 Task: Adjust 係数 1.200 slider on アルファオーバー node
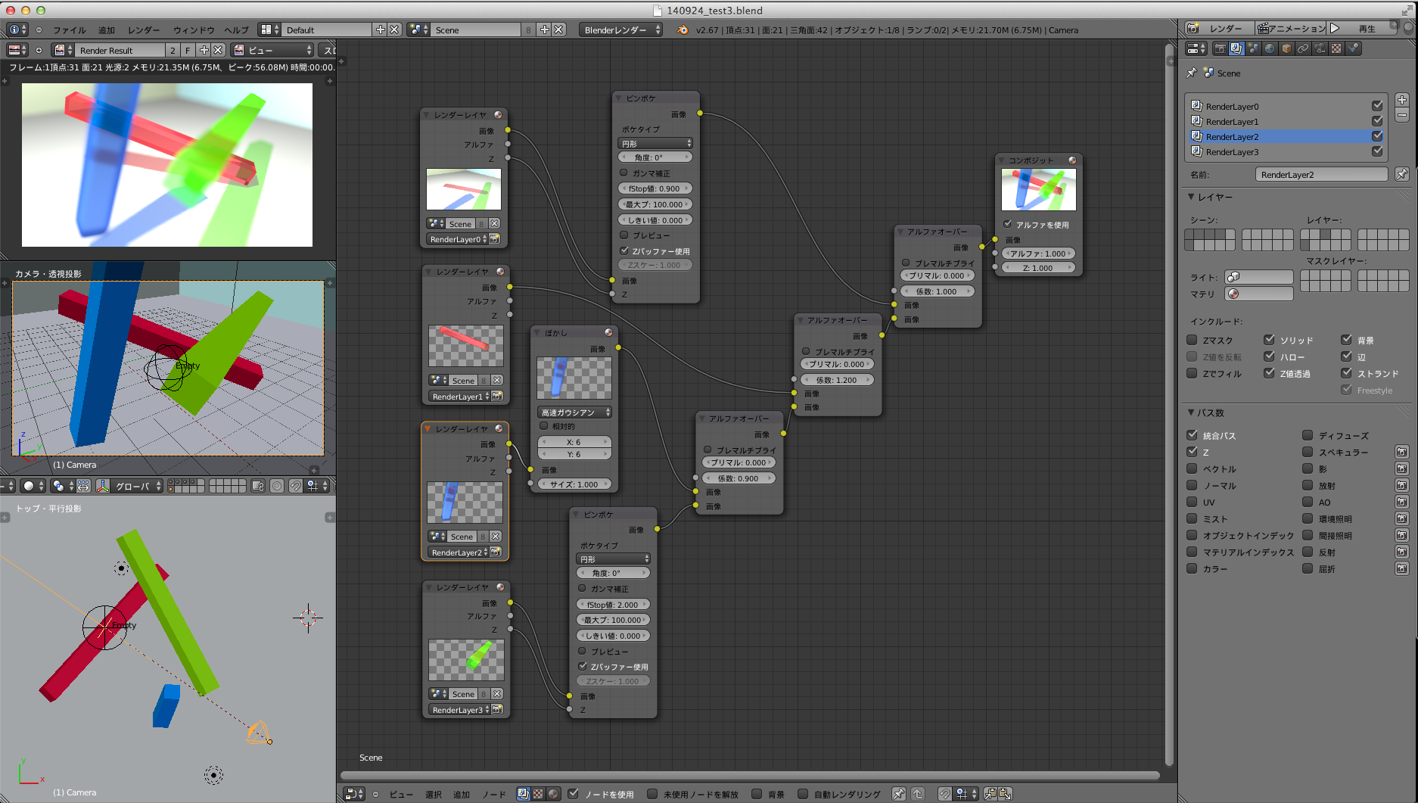tap(837, 380)
